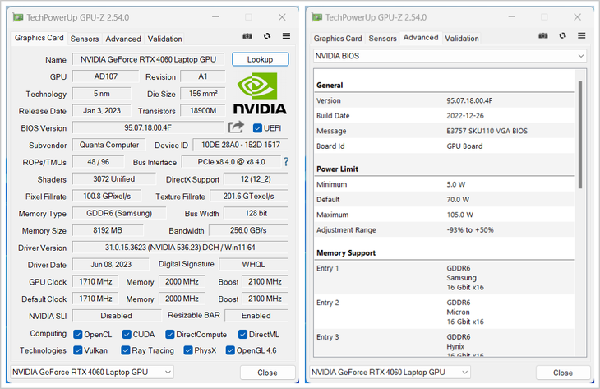Image resolution: width=600 pixels, height=389 pixels.
Task: Open the hamburger menu in right window
Action: [x=582, y=35]
